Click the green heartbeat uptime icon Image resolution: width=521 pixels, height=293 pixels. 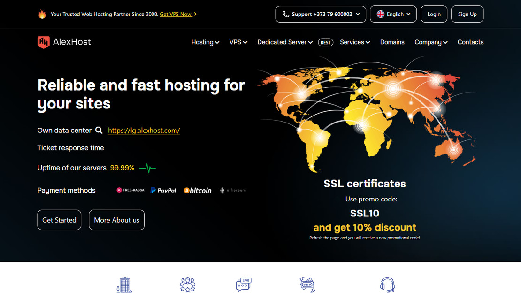click(x=147, y=168)
